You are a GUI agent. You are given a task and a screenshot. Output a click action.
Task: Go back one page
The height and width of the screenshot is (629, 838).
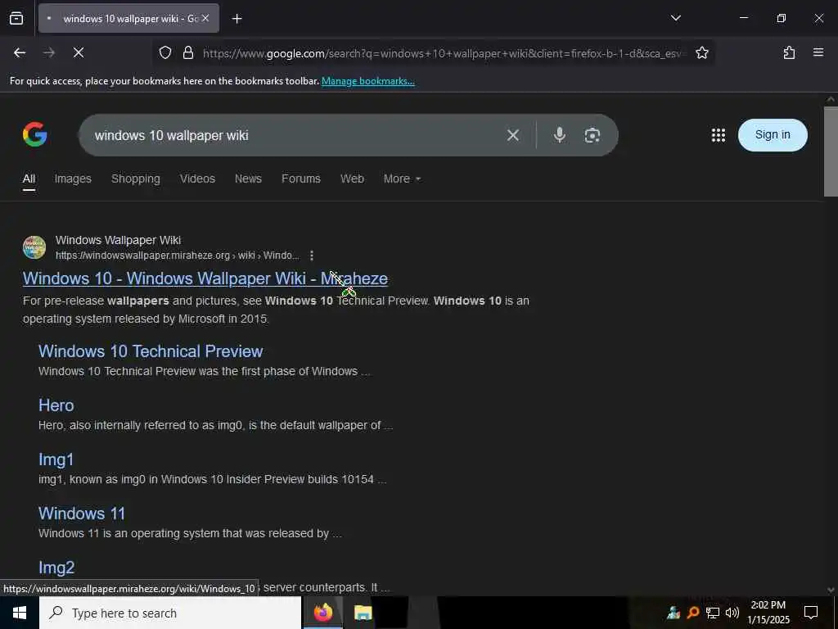point(20,53)
